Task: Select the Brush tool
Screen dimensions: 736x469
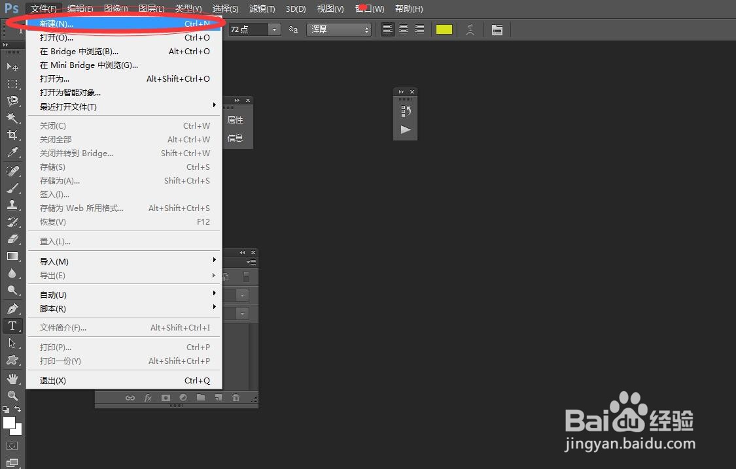Action: [x=12, y=188]
